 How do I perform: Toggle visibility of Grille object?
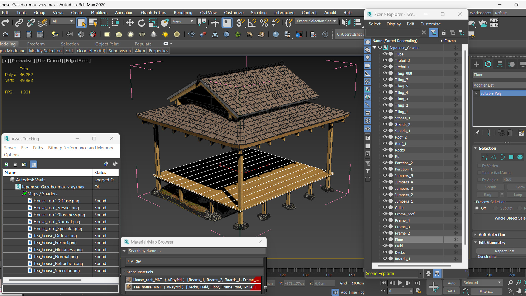pos(385,207)
